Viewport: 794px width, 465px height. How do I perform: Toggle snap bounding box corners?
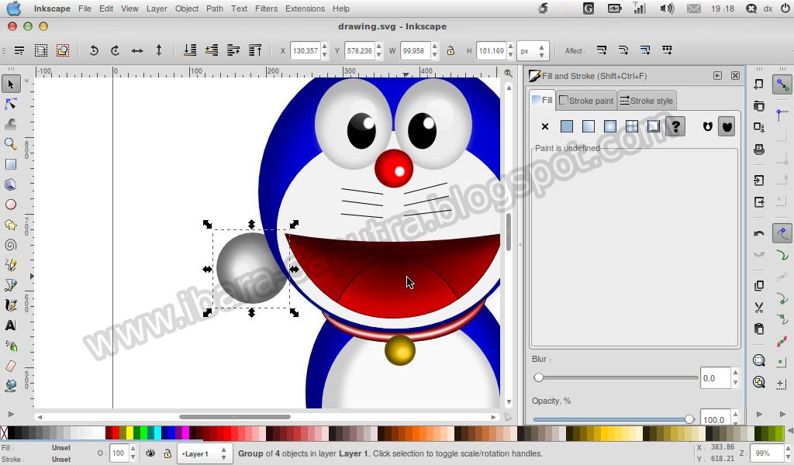pyautogui.click(x=782, y=115)
